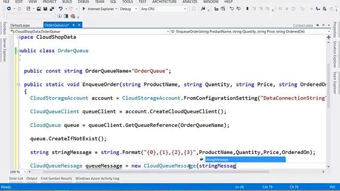The height and width of the screenshot is (191, 340).
Task: Click the New Project toolbar icon
Action: (x=28, y=8)
